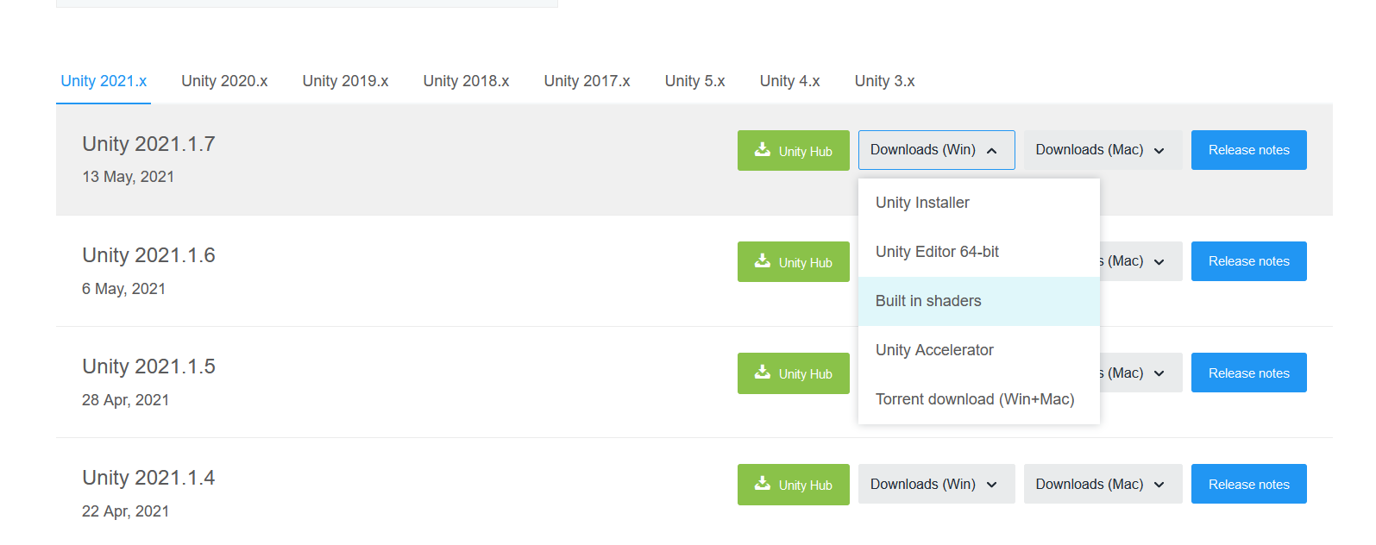The width and height of the screenshot is (1376, 545).
Task: Select the Unity 2018.x versions tab
Action: 466,81
